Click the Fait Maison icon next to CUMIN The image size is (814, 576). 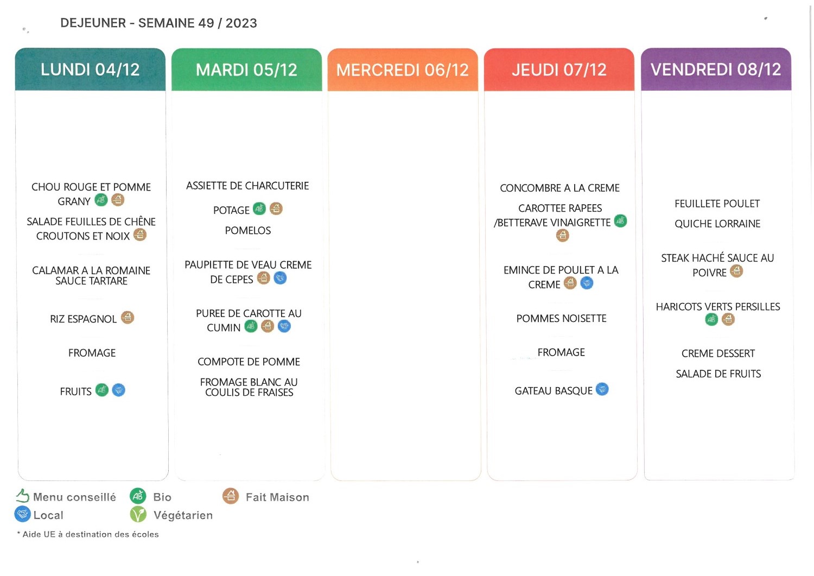(268, 326)
